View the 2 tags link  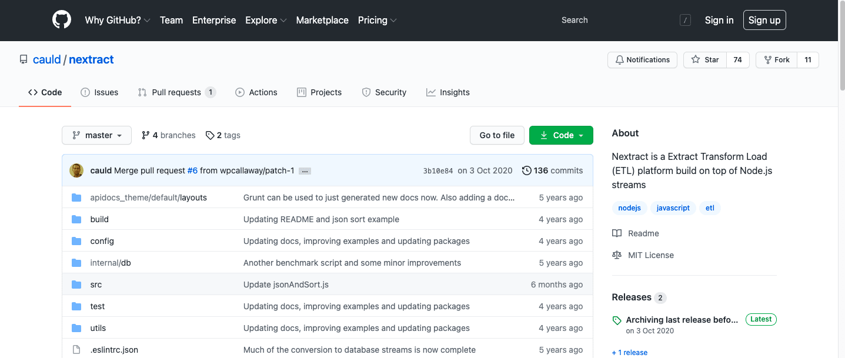click(223, 135)
